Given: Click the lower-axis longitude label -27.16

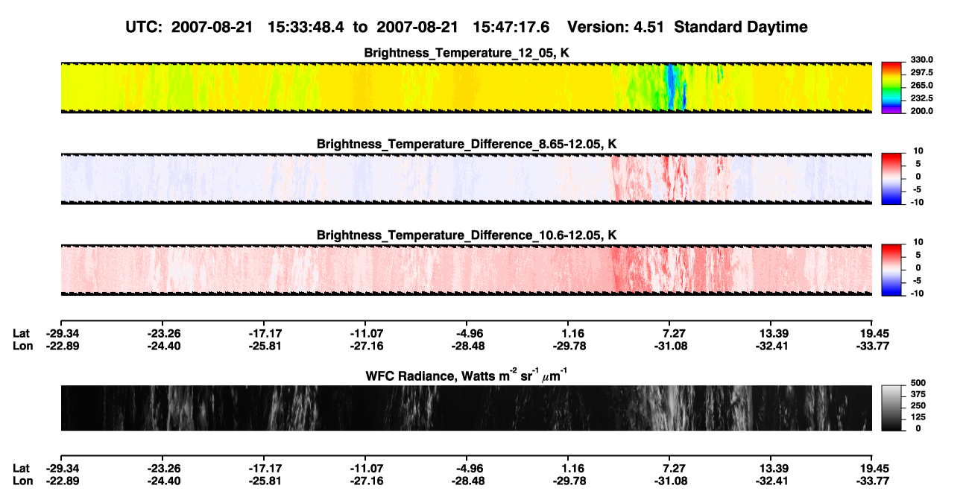Looking at the screenshot, I should coord(365,481).
